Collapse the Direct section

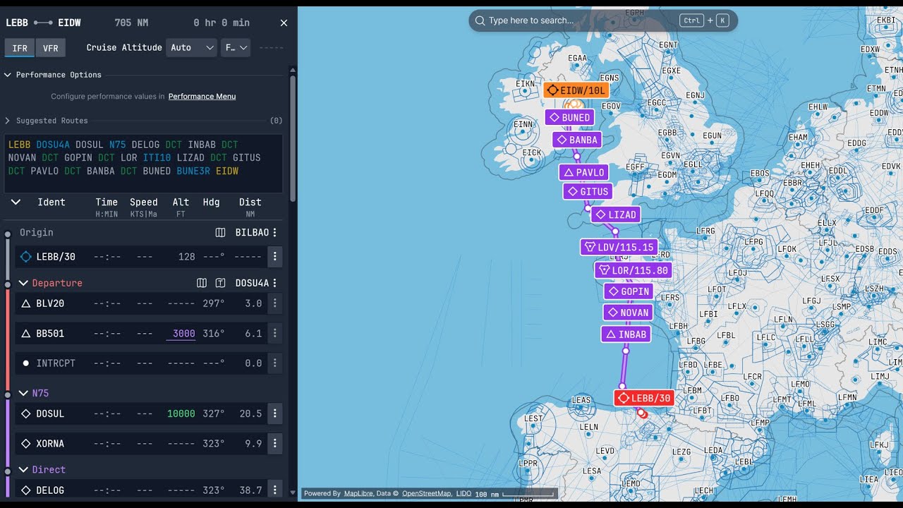23,469
